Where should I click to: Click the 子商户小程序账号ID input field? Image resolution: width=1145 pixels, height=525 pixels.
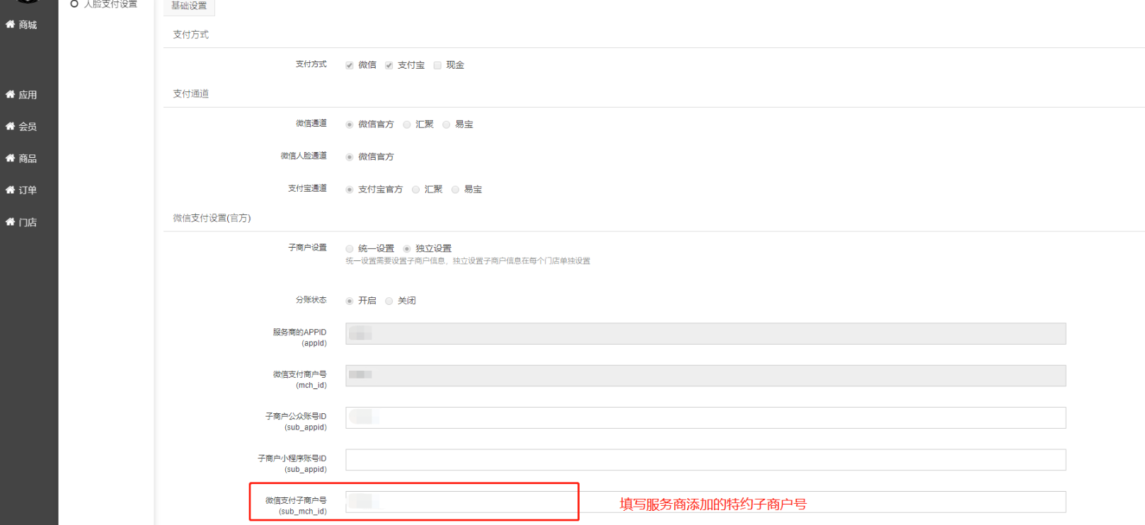705,460
